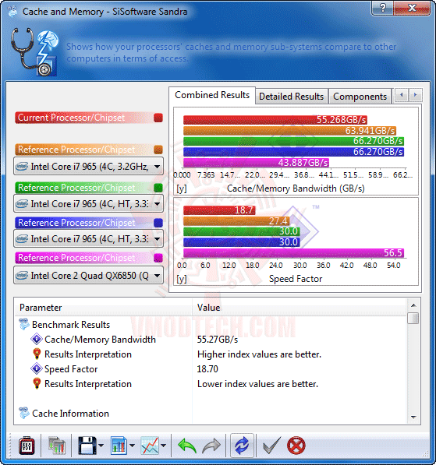Open the green reference Core i7 965 HT dropdown

click(88, 204)
